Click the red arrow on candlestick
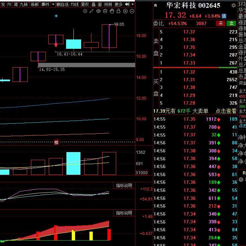The width and height of the screenshot is (246, 246). (x=56, y=44)
